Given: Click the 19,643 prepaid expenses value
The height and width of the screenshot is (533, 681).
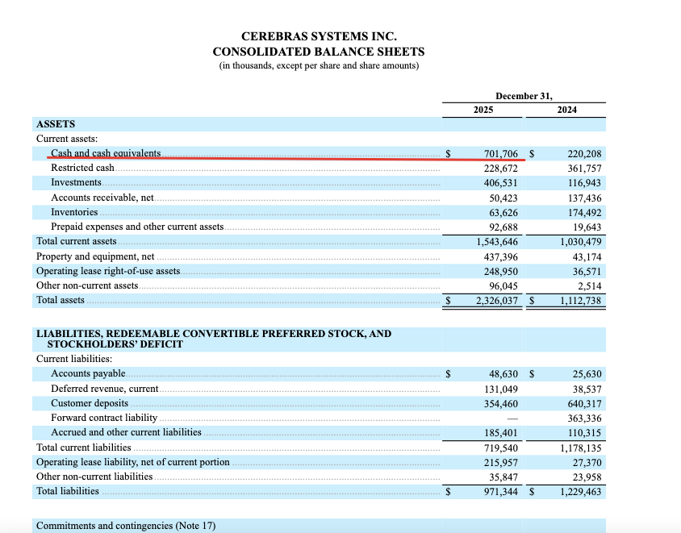Looking at the screenshot, I should (x=587, y=227).
